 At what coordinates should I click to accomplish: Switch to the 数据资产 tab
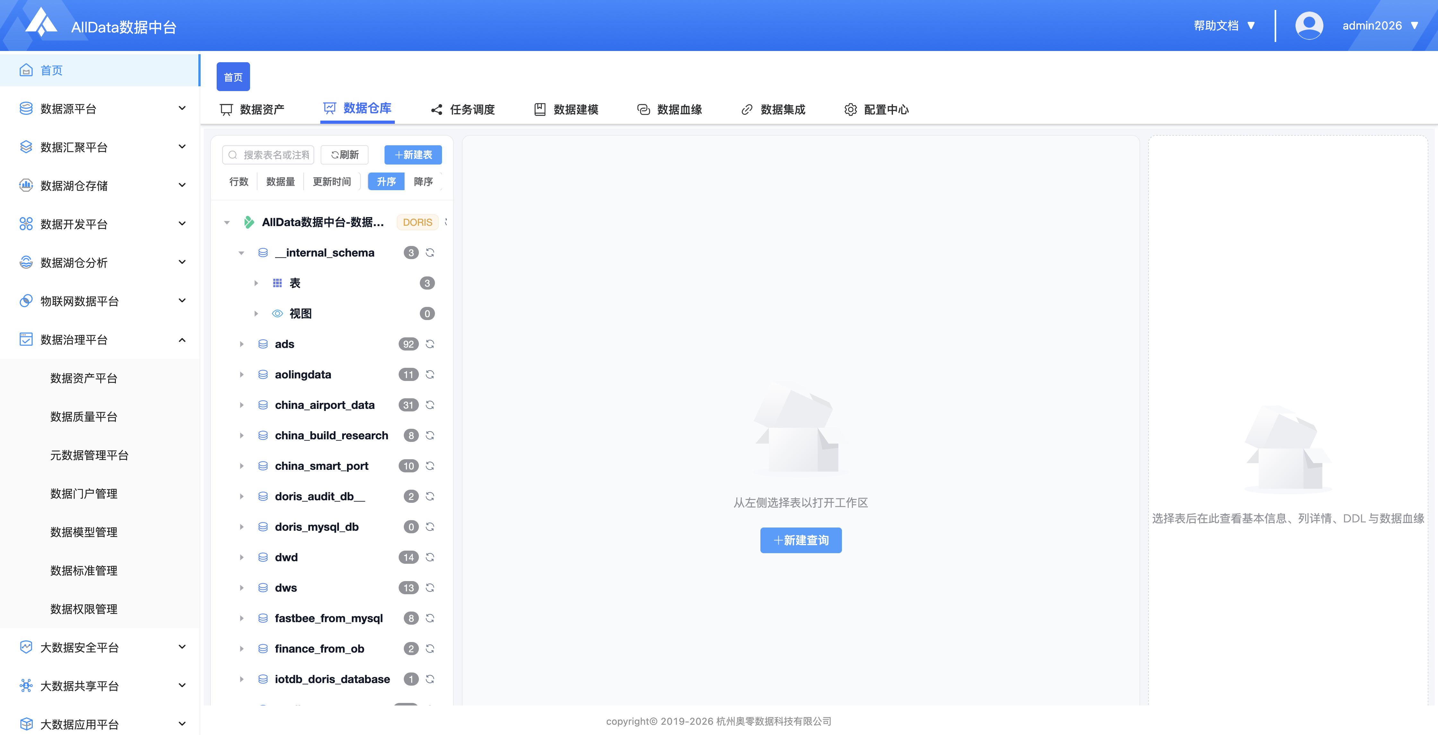252,109
